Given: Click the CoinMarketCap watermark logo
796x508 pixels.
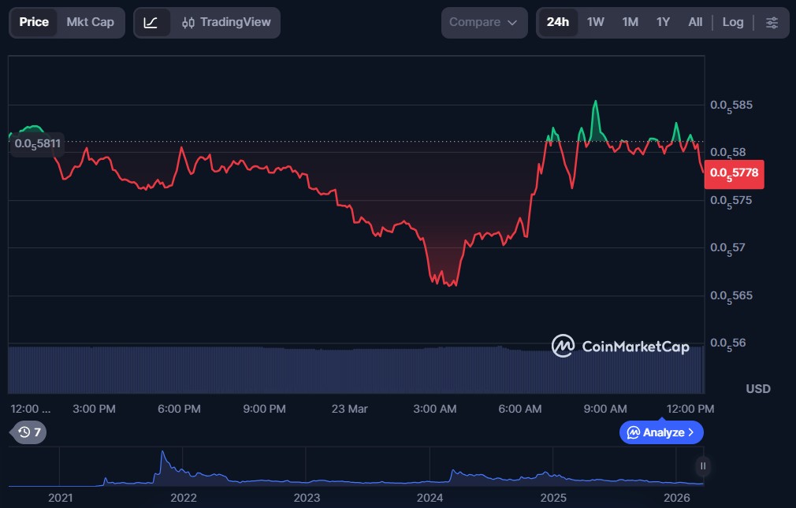Looking at the screenshot, I should 620,346.
